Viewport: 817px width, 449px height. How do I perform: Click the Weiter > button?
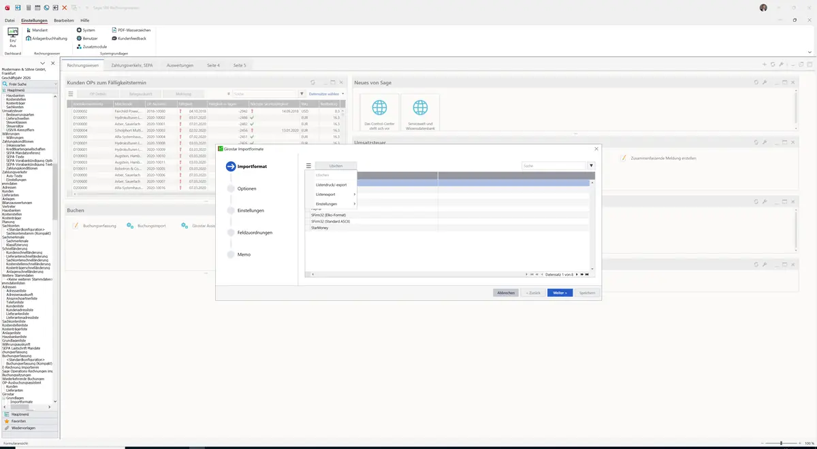click(x=560, y=293)
